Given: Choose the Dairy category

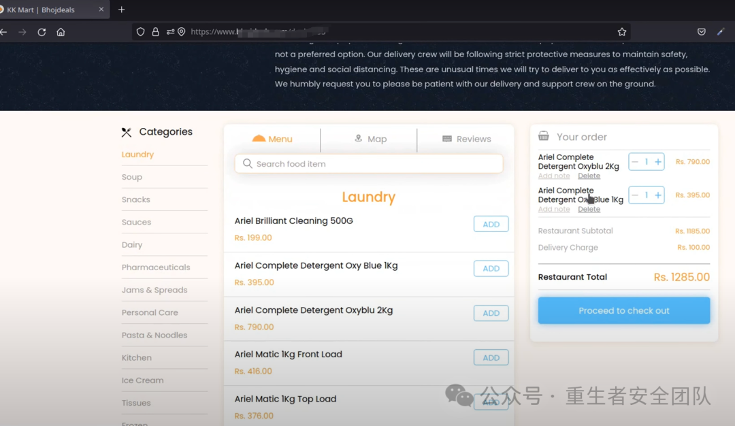Looking at the screenshot, I should coord(132,244).
